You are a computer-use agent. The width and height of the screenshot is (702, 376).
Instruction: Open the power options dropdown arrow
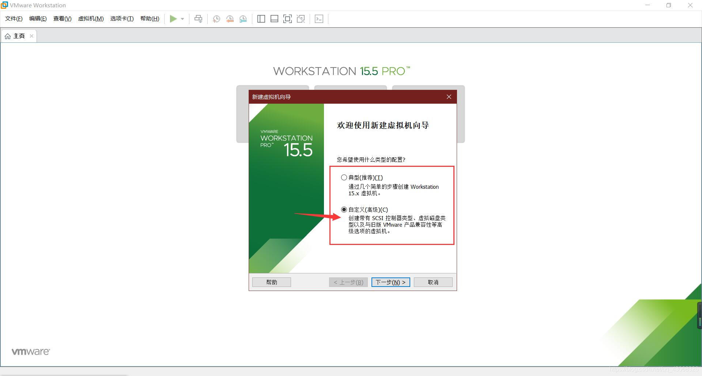[x=182, y=19]
